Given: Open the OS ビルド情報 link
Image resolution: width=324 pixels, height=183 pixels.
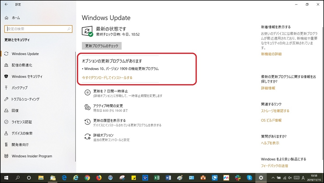Looking at the screenshot, I should 271,120.
